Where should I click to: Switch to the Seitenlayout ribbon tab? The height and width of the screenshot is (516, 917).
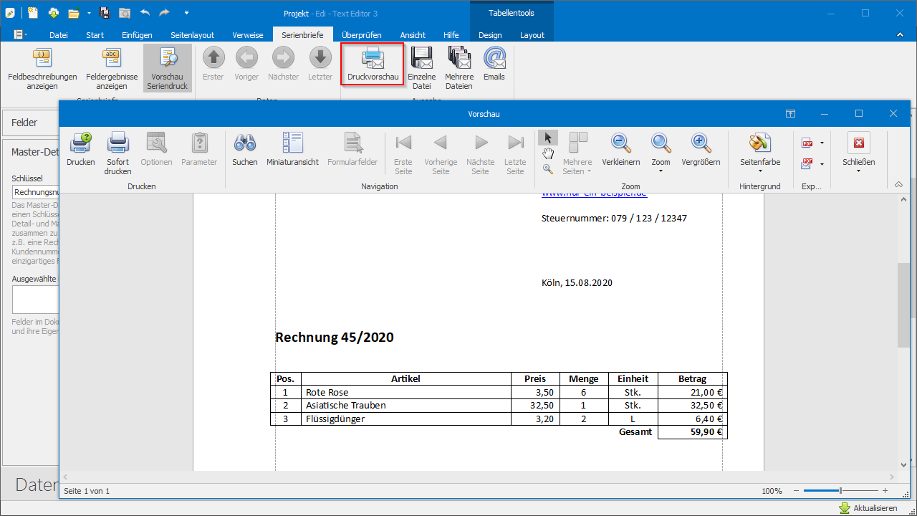[192, 35]
